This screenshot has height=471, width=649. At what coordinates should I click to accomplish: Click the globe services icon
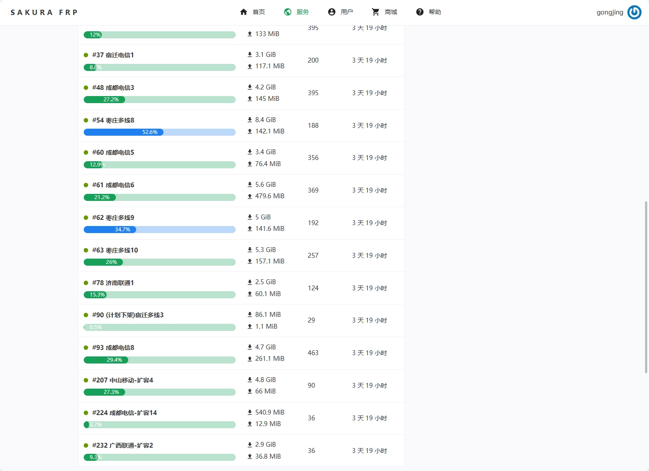point(288,12)
